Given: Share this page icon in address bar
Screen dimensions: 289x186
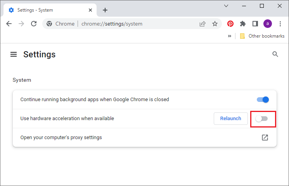Looking at the screenshot, I should pos(202,24).
